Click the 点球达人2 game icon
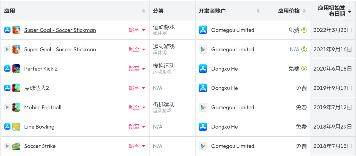This screenshot has width=356, height=156. point(16,88)
